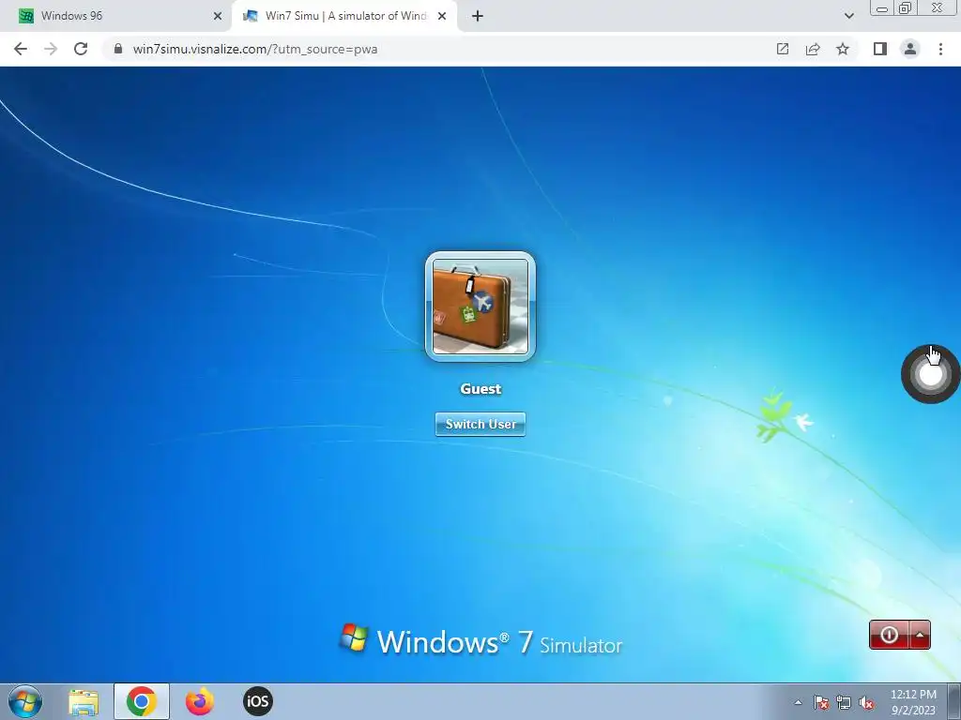Open Chrome three-dot menu

[x=940, y=49]
